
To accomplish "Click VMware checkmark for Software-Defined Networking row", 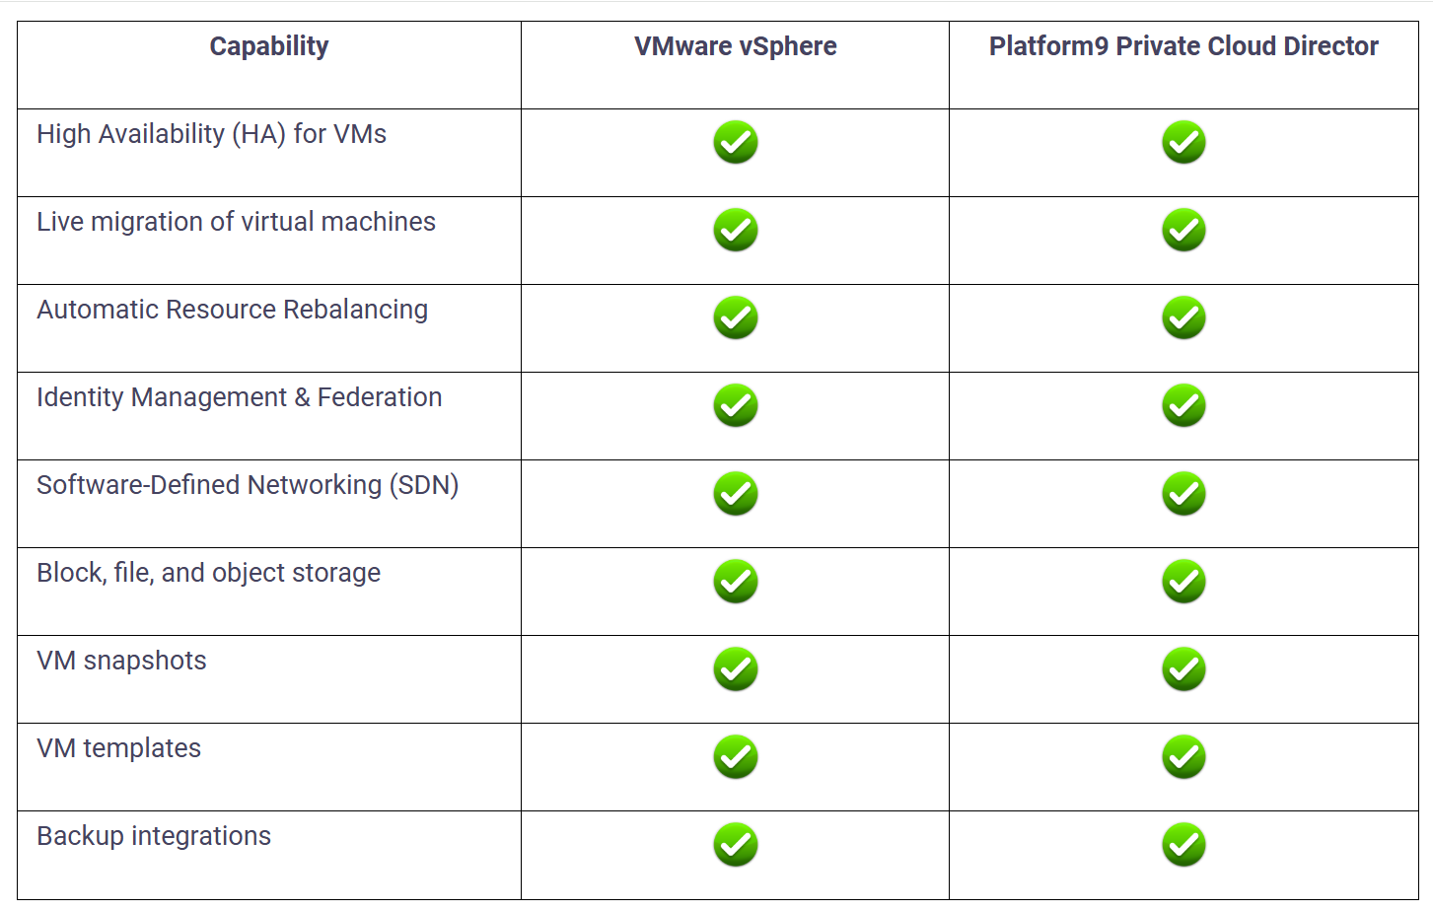I will pos(735,494).
